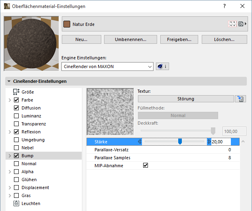Click the Stärke value field showing 20,00

click(x=221, y=142)
